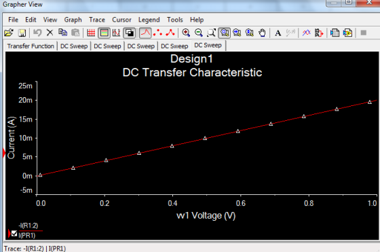The image size is (380, 252).
Task: Open the Trace menu
Action: coord(97,20)
